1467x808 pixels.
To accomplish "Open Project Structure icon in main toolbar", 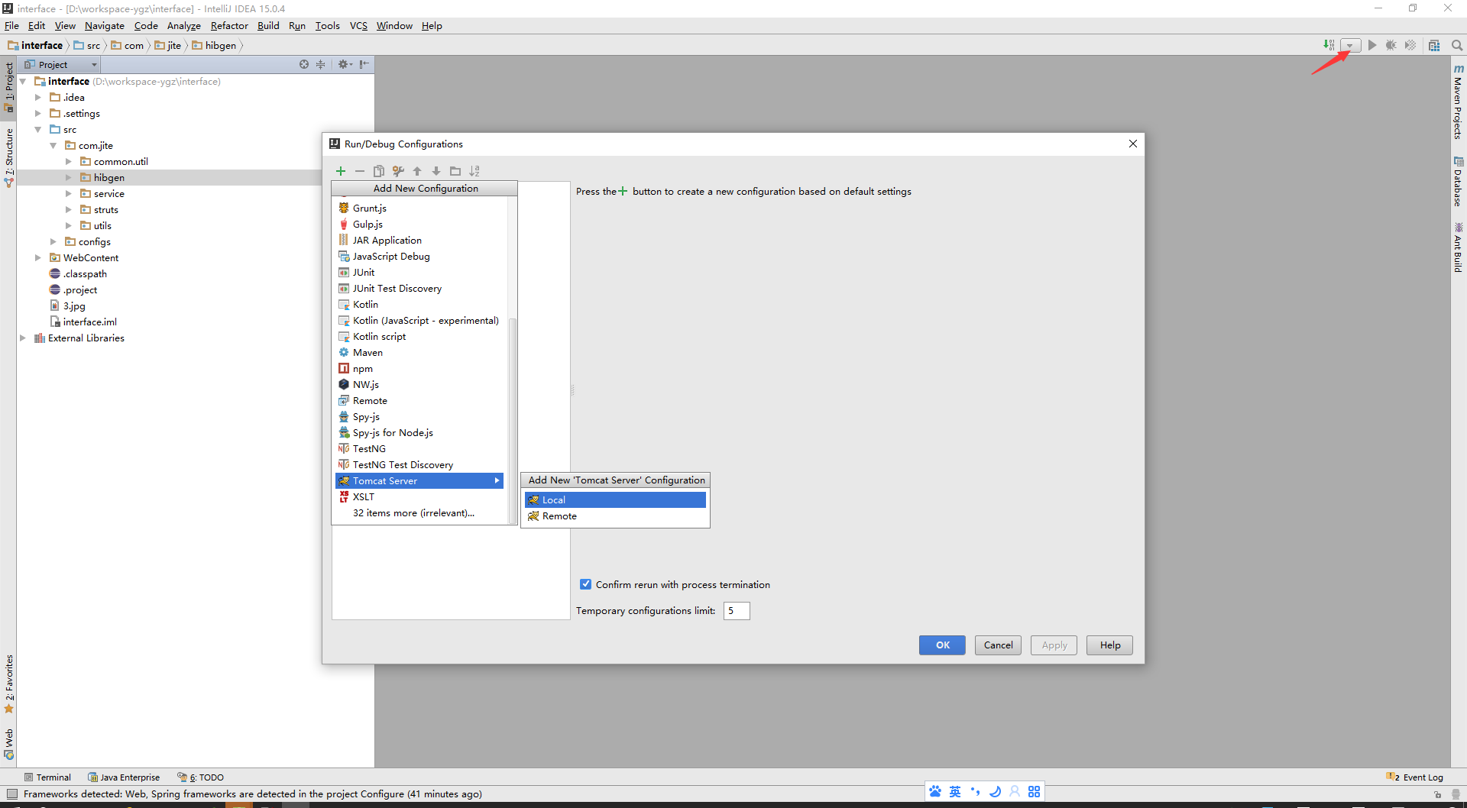I will pyautogui.click(x=1434, y=45).
